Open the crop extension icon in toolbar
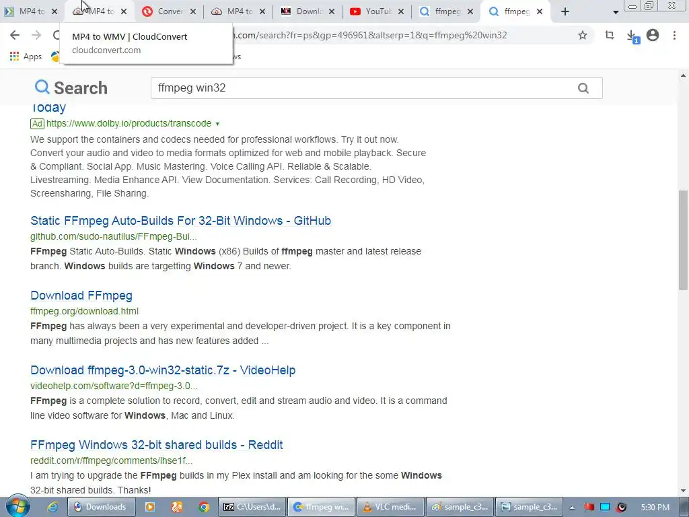Image resolution: width=689 pixels, height=517 pixels. coord(610,35)
